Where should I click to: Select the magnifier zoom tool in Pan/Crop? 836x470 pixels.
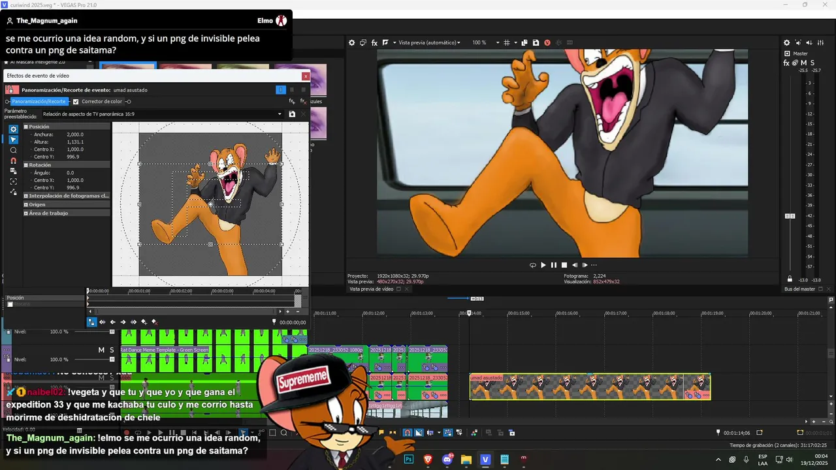[13, 150]
